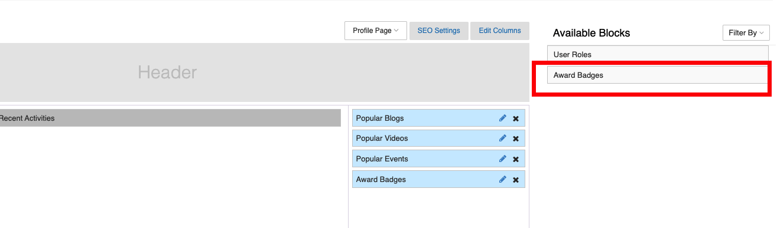
Task: Click the Edit Columns button
Action: 500,31
